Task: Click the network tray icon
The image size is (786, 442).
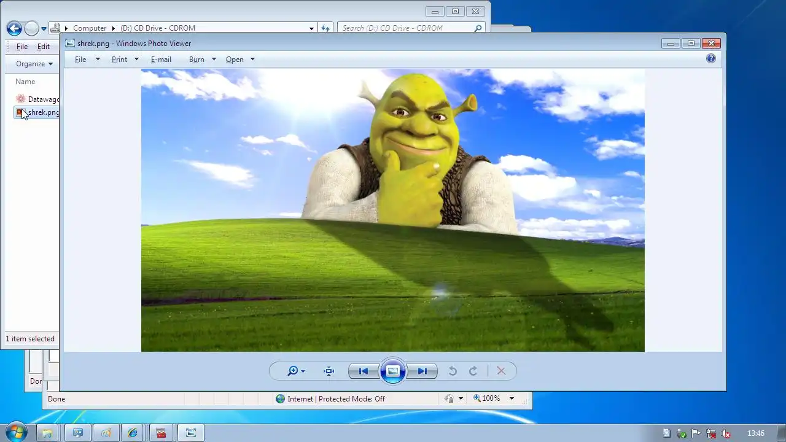Action: click(x=711, y=433)
